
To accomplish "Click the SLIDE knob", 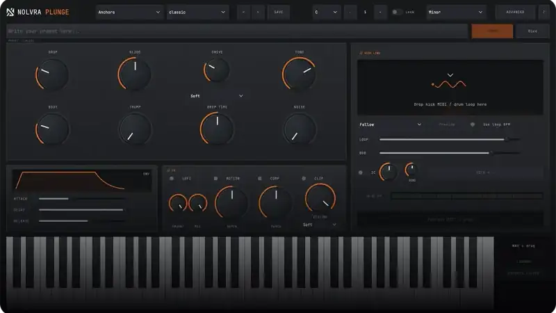I will point(135,74).
